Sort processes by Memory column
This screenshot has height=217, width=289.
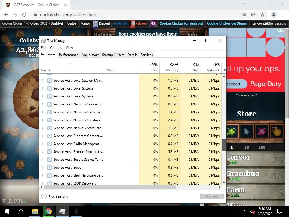(170, 67)
